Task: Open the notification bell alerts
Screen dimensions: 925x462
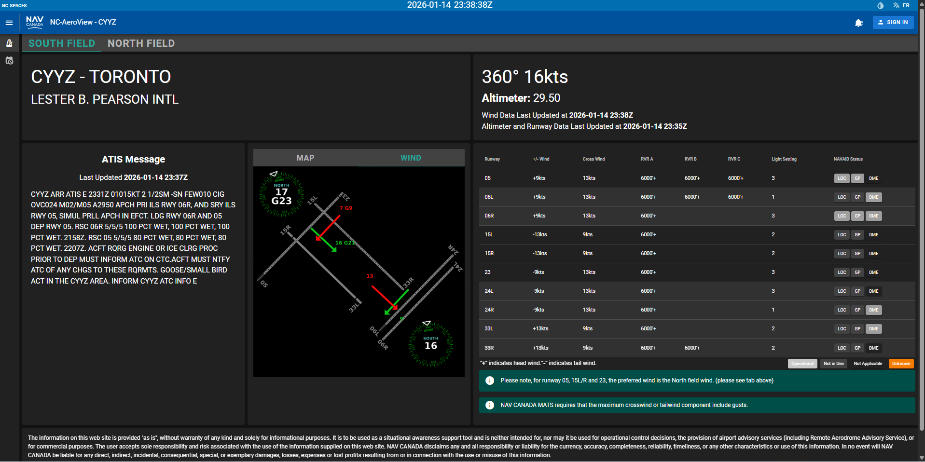Action: [x=858, y=23]
